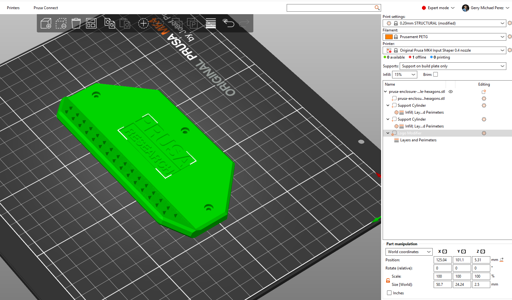The height and width of the screenshot is (300, 512).
Task: Click the Arrange objects icon
Action: pyautogui.click(x=91, y=23)
